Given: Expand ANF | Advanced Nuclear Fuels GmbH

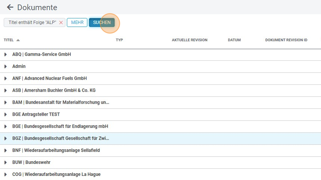Looking at the screenshot, I should [x=6, y=79].
